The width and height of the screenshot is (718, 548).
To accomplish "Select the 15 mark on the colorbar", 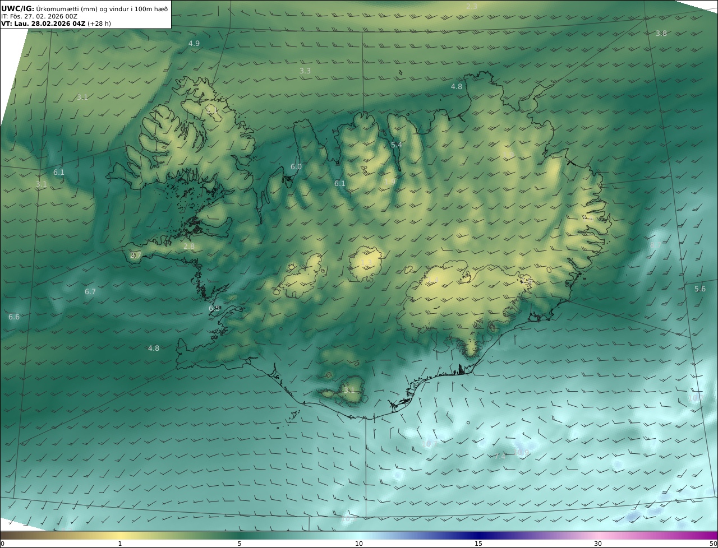I will point(478,544).
